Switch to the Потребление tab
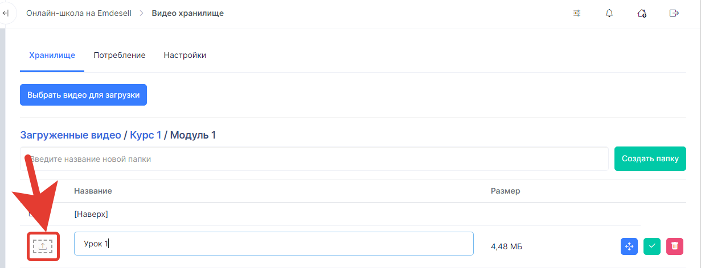Viewport: 701px width, 268px height. coord(120,55)
